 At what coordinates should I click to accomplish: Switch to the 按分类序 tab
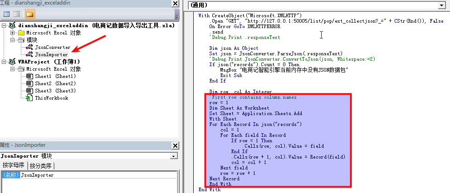pos(40,165)
